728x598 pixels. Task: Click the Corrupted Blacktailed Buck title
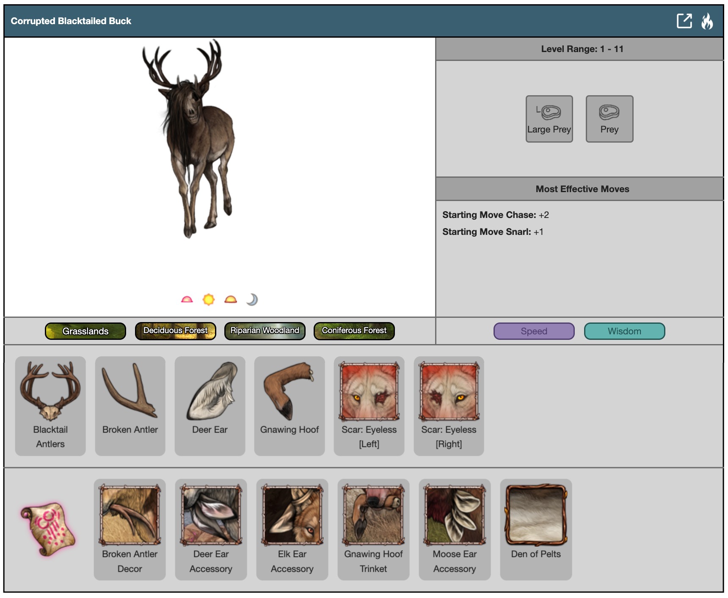(x=71, y=21)
